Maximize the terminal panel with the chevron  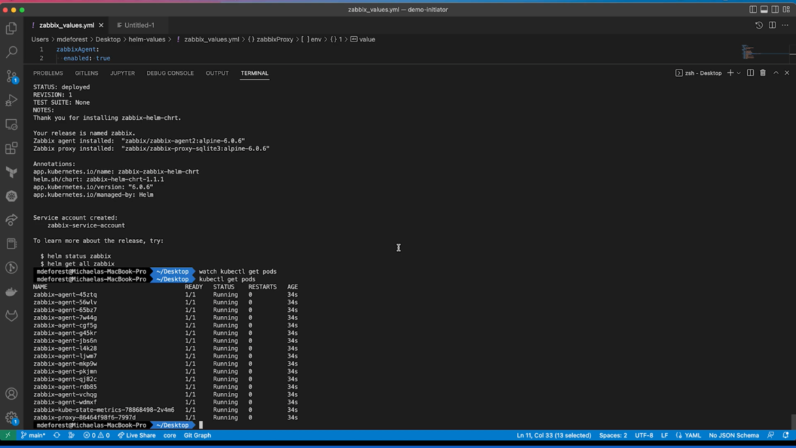tap(776, 73)
